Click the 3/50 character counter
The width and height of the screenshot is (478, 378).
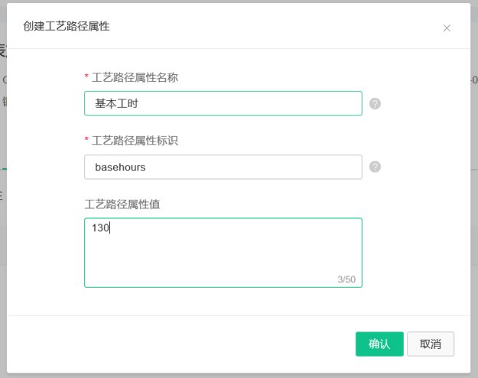click(346, 279)
